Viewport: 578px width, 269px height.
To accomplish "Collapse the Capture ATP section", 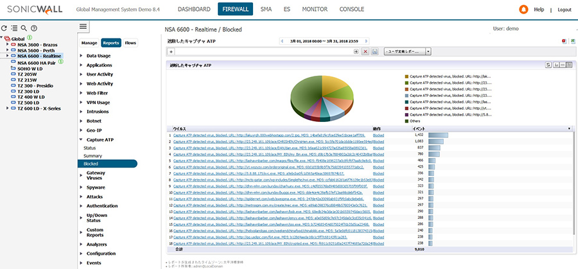I will coord(82,140).
